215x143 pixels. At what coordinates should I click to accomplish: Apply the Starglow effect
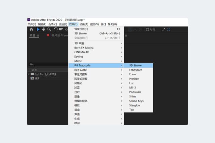click(138, 105)
